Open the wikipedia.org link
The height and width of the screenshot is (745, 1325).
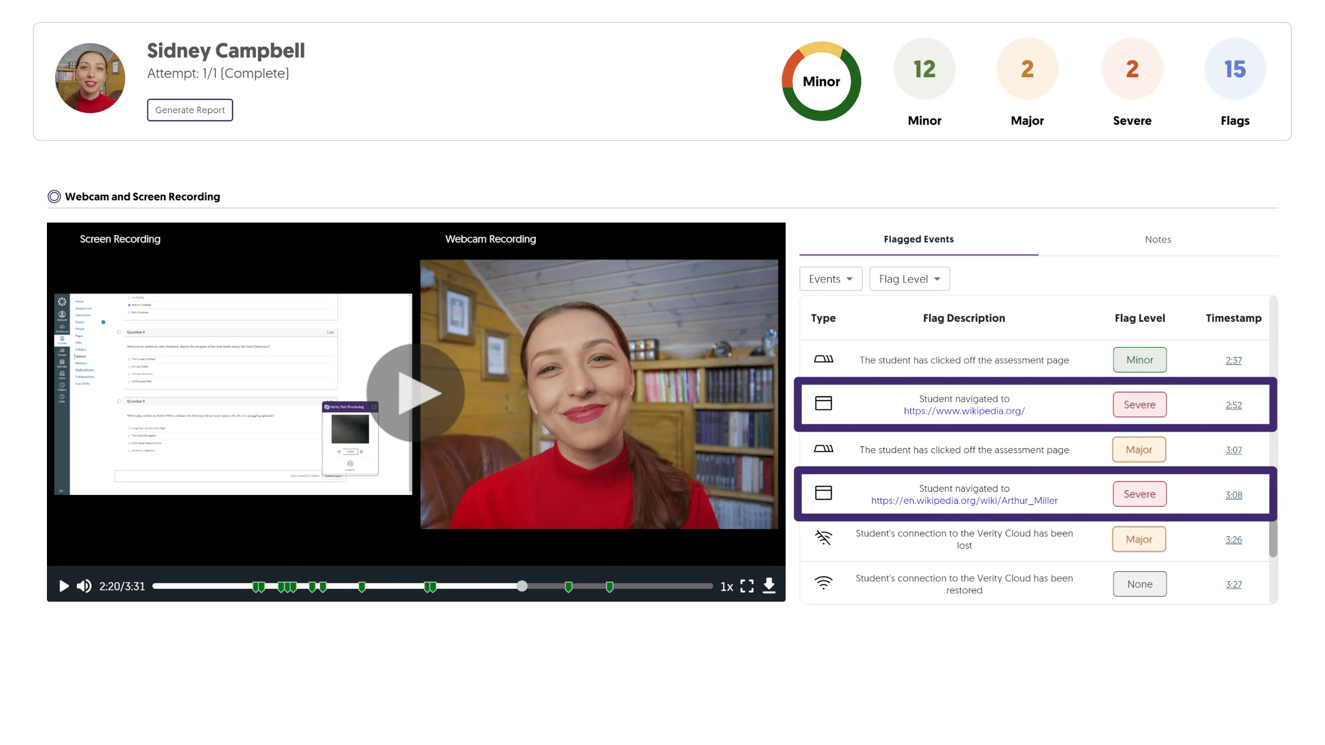[964, 411]
